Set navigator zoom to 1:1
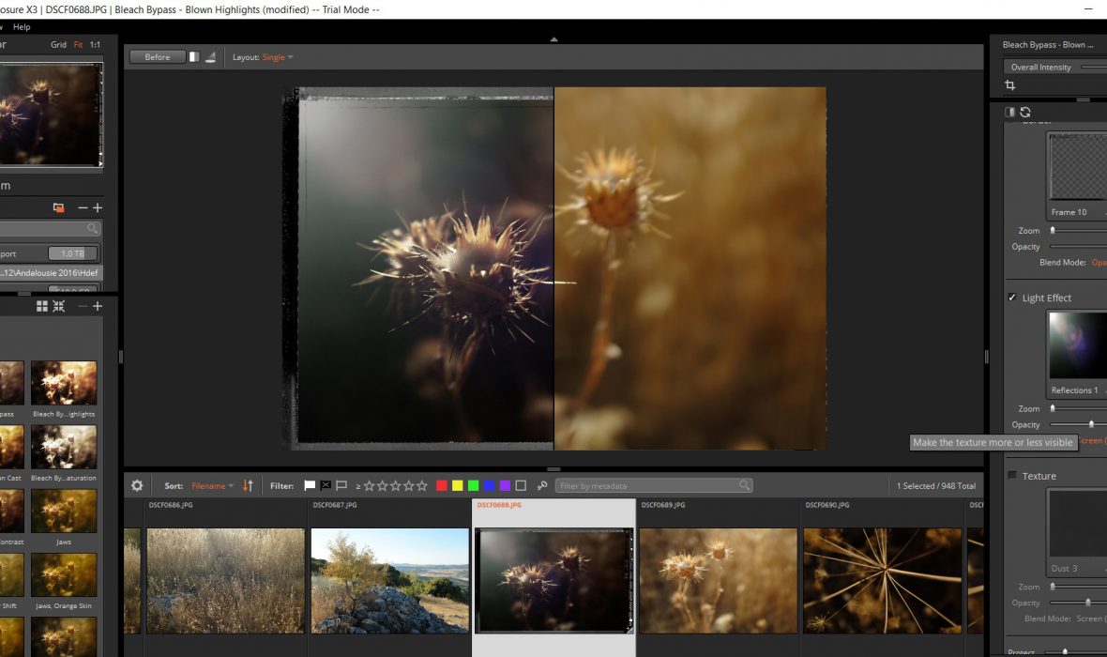Viewport: 1107px width, 657px height. (95, 44)
